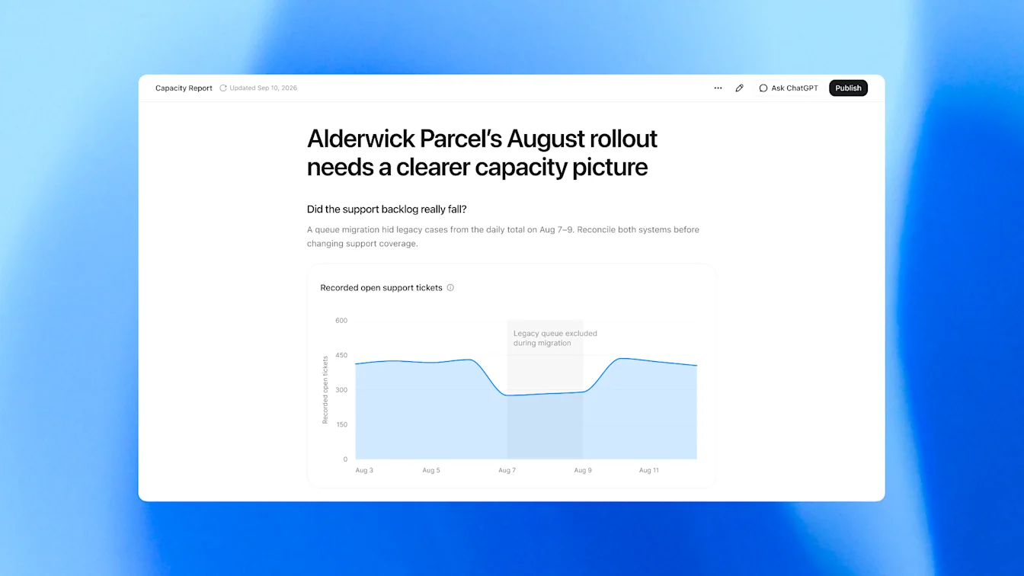Click the Ask ChatGPT button
Screen dimensions: 1024x576
789,88
